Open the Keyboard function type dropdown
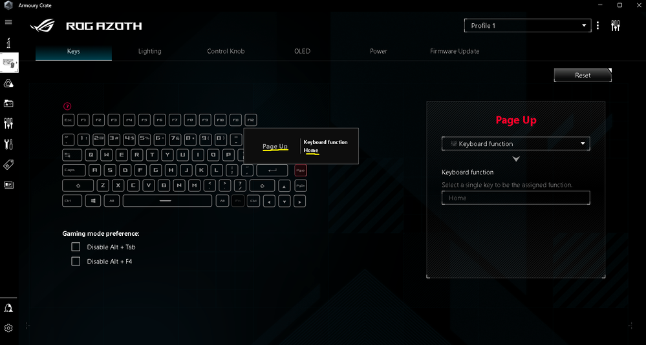The width and height of the screenshot is (646, 345). 516,143
